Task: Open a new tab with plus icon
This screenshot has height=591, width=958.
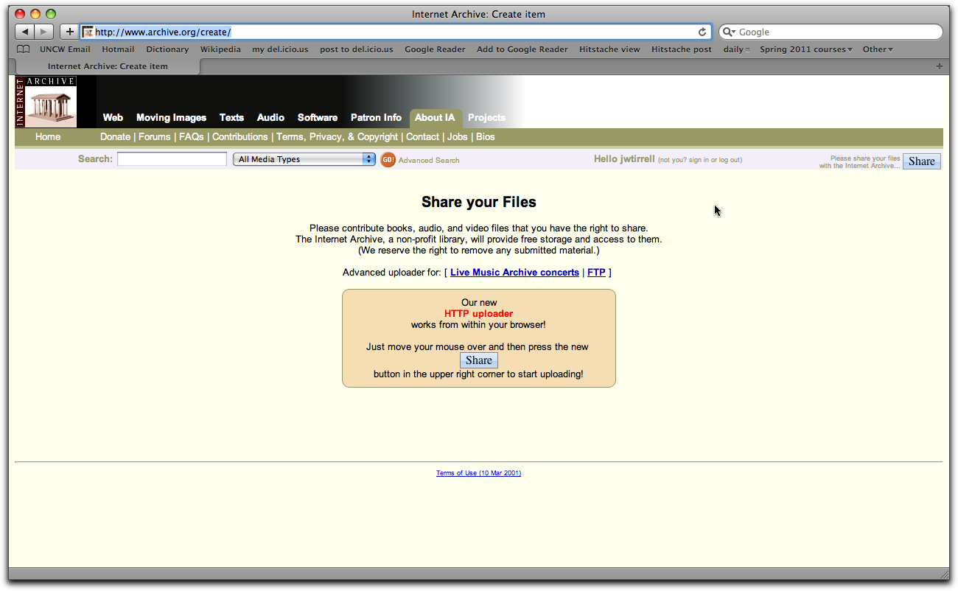Action: coord(939,66)
